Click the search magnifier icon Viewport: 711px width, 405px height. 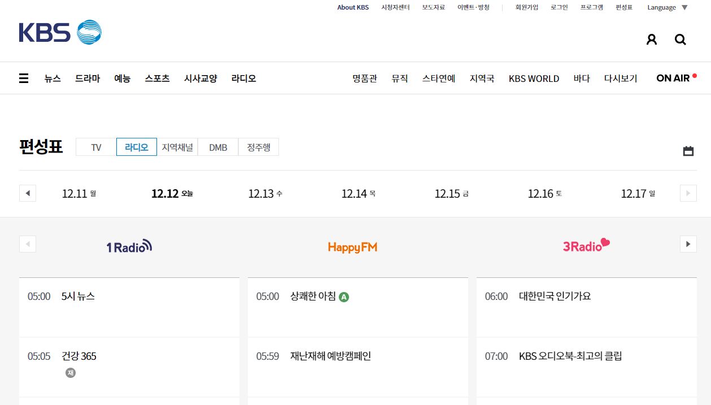(x=681, y=40)
